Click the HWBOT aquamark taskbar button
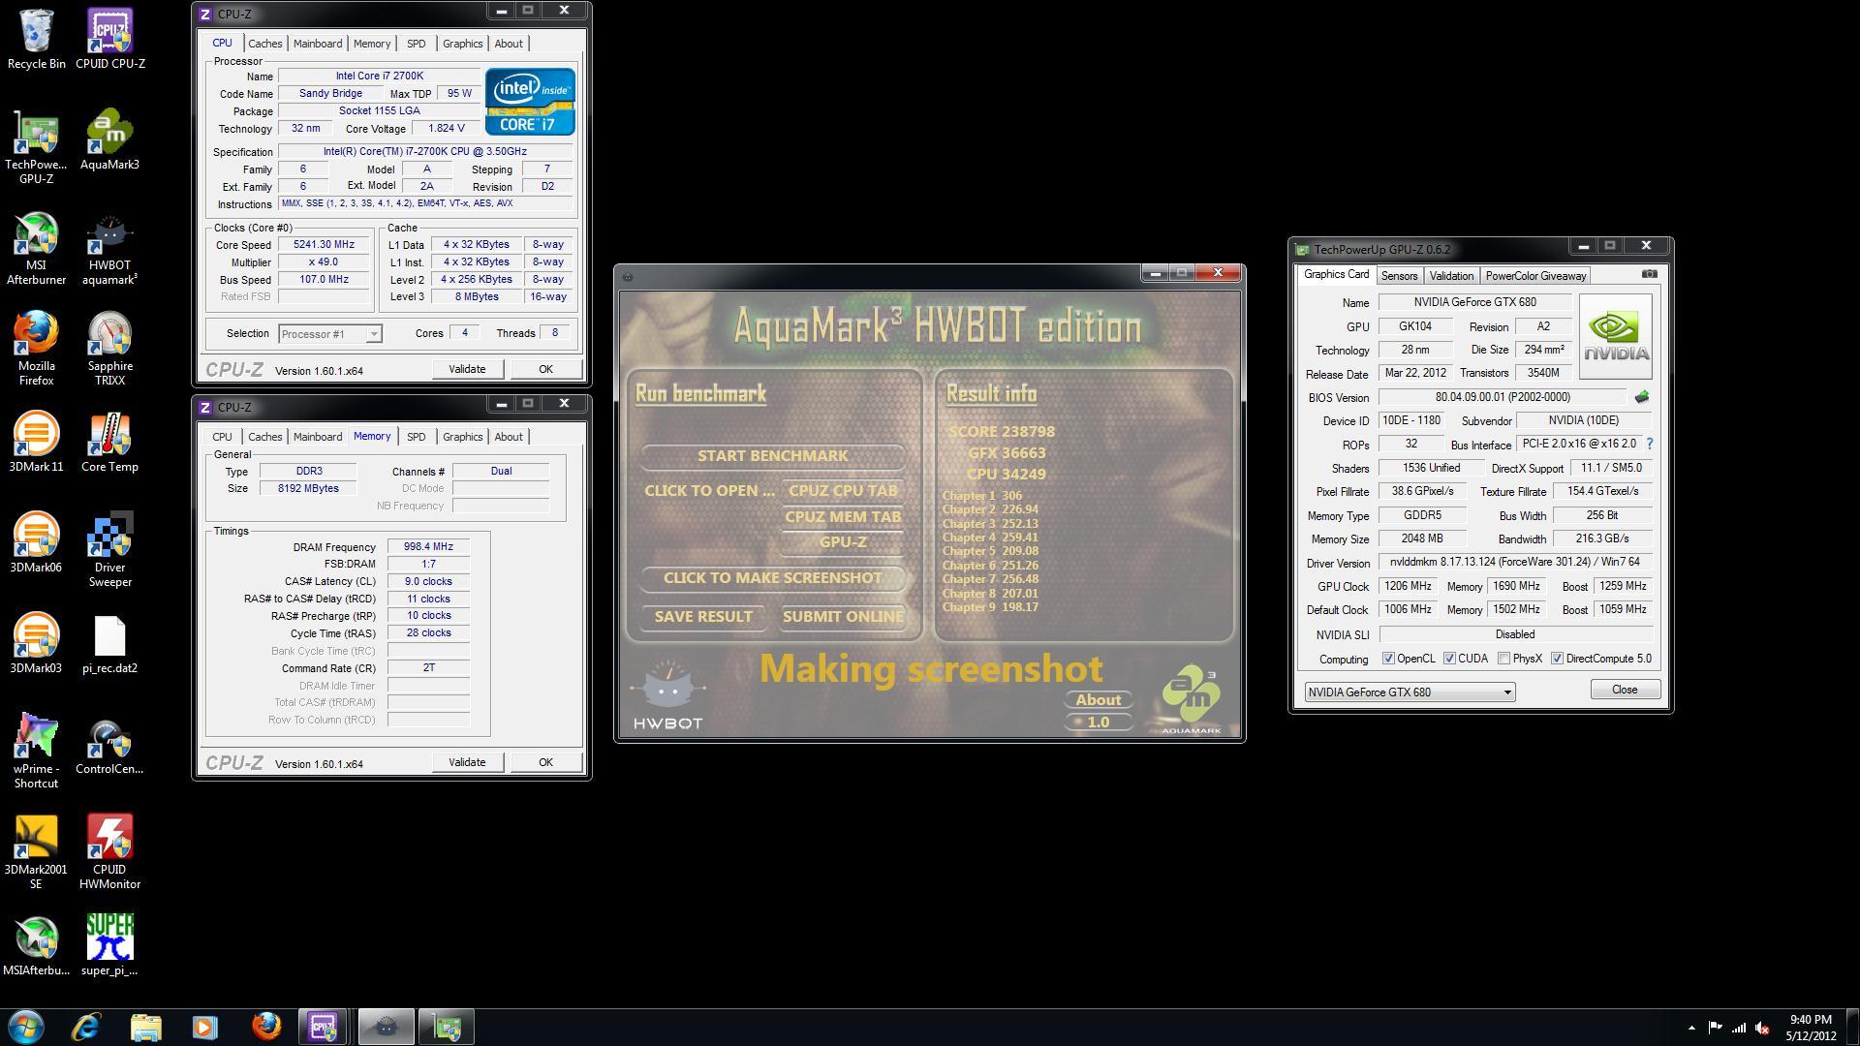The image size is (1860, 1046). click(386, 1027)
